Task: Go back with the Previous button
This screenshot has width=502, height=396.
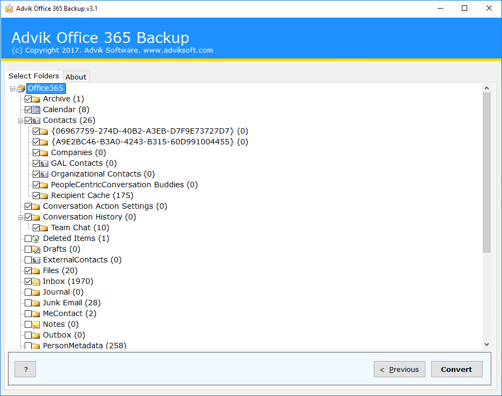Action: point(399,369)
